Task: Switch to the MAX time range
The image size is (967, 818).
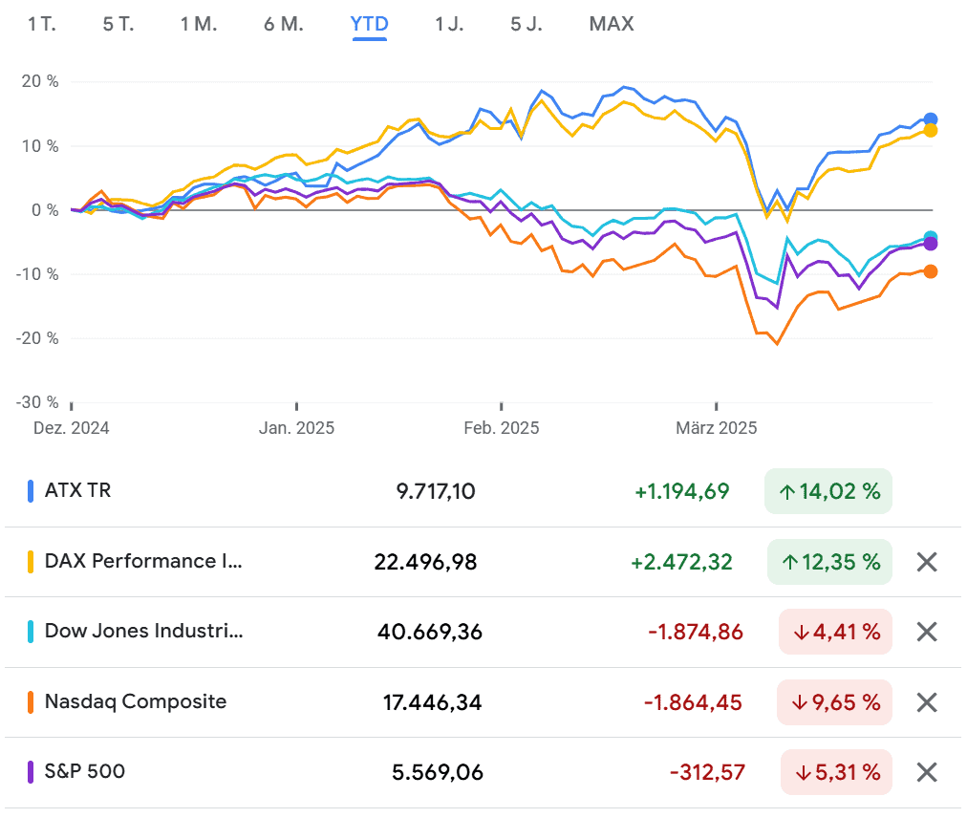Action: [x=612, y=24]
